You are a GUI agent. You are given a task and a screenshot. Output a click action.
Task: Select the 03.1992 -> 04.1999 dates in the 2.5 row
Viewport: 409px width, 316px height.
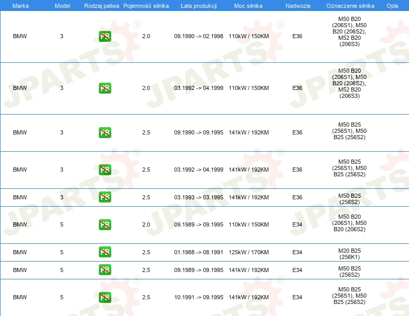199,170
